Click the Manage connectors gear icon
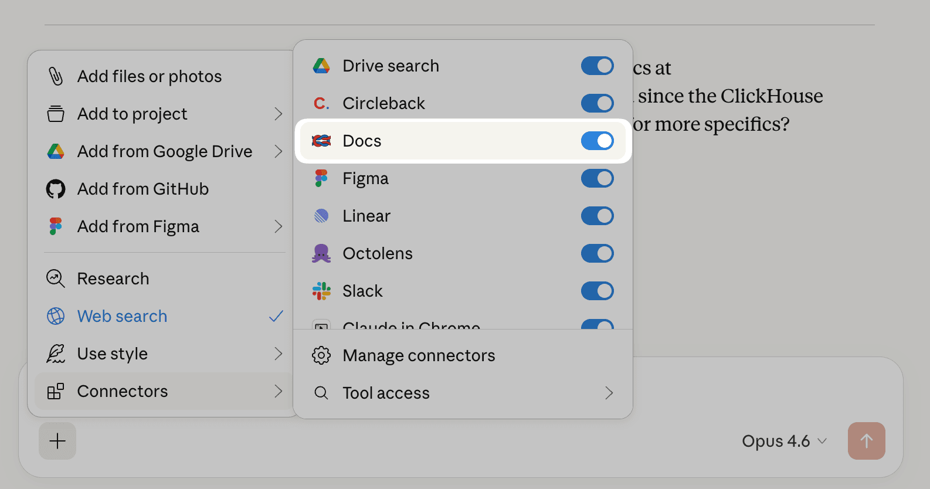Viewport: 930px width, 489px height. (x=321, y=355)
